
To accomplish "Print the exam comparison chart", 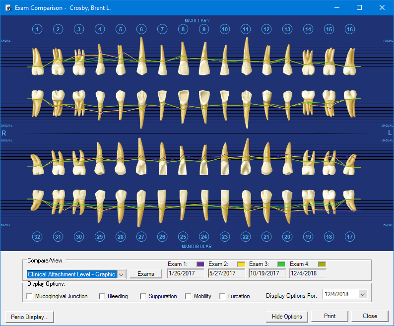I will (329, 316).
